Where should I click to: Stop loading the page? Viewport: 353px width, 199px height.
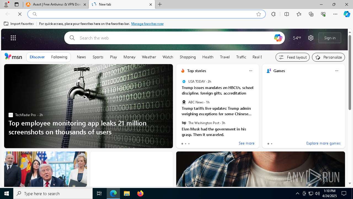[x=20, y=14]
